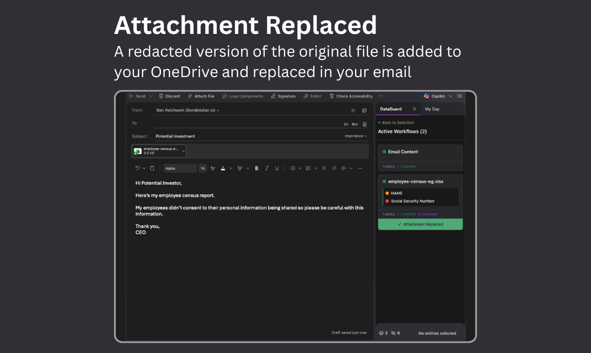Open the font color picker
The image size is (591, 353).
point(222,168)
